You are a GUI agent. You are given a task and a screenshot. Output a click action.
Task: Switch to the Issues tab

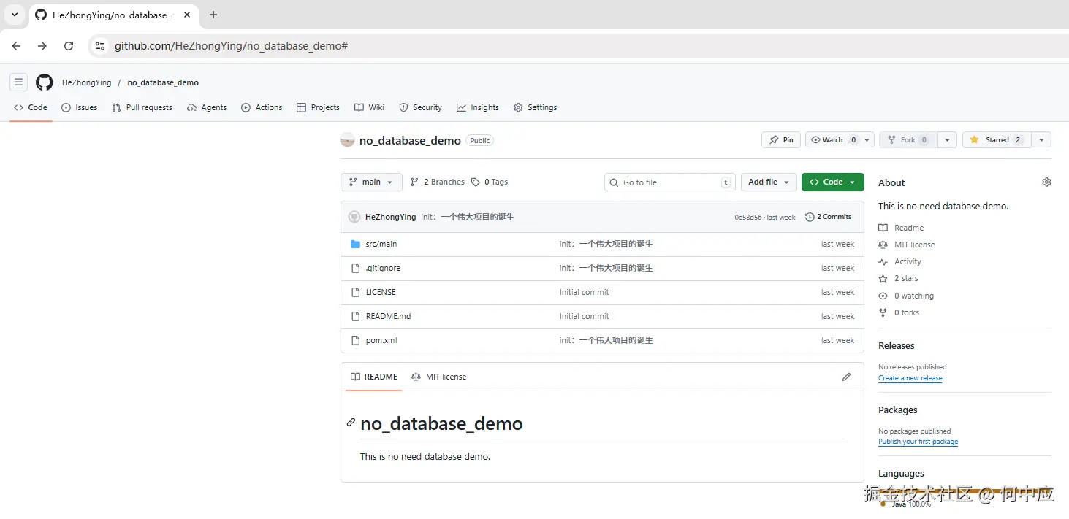pos(80,107)
